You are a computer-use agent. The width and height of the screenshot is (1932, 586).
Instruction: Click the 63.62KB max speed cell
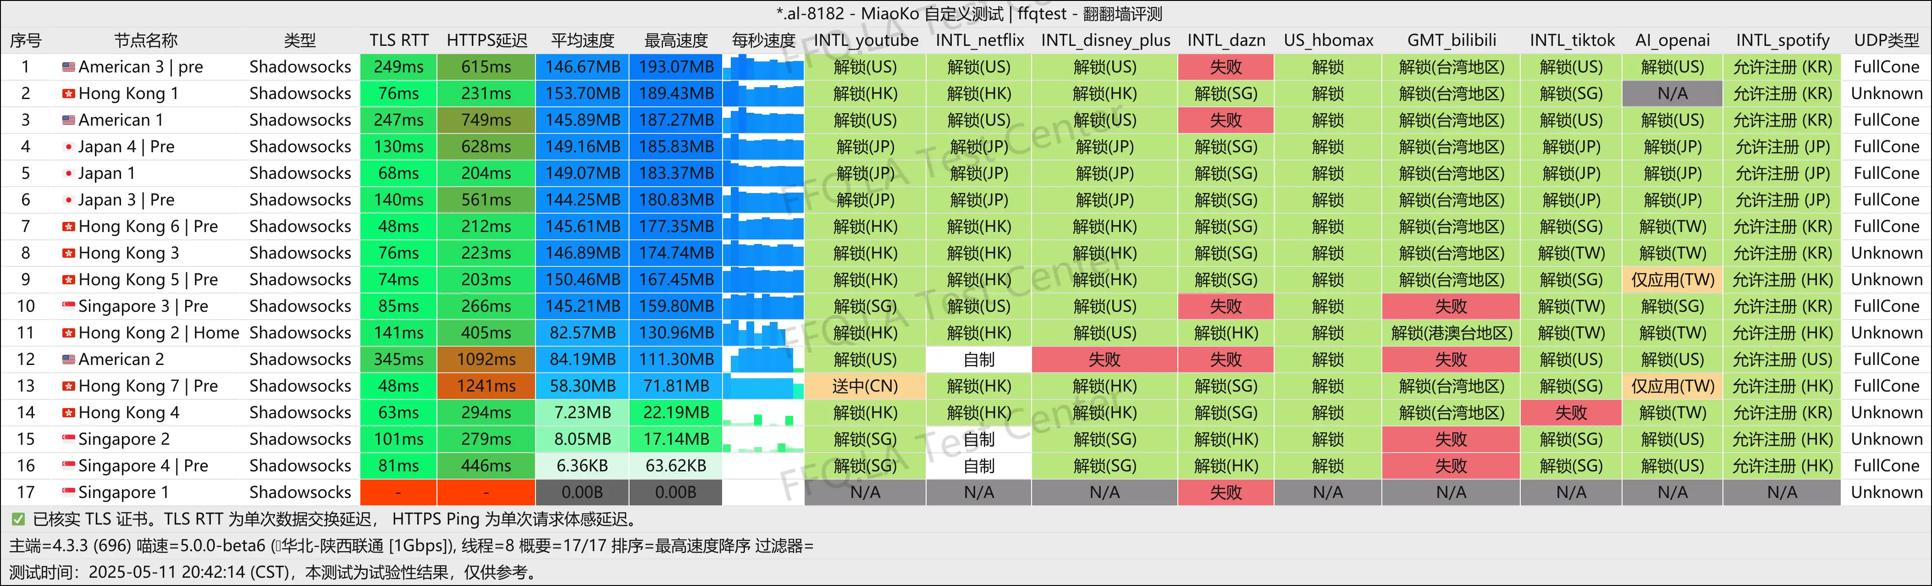click(676, 466)
